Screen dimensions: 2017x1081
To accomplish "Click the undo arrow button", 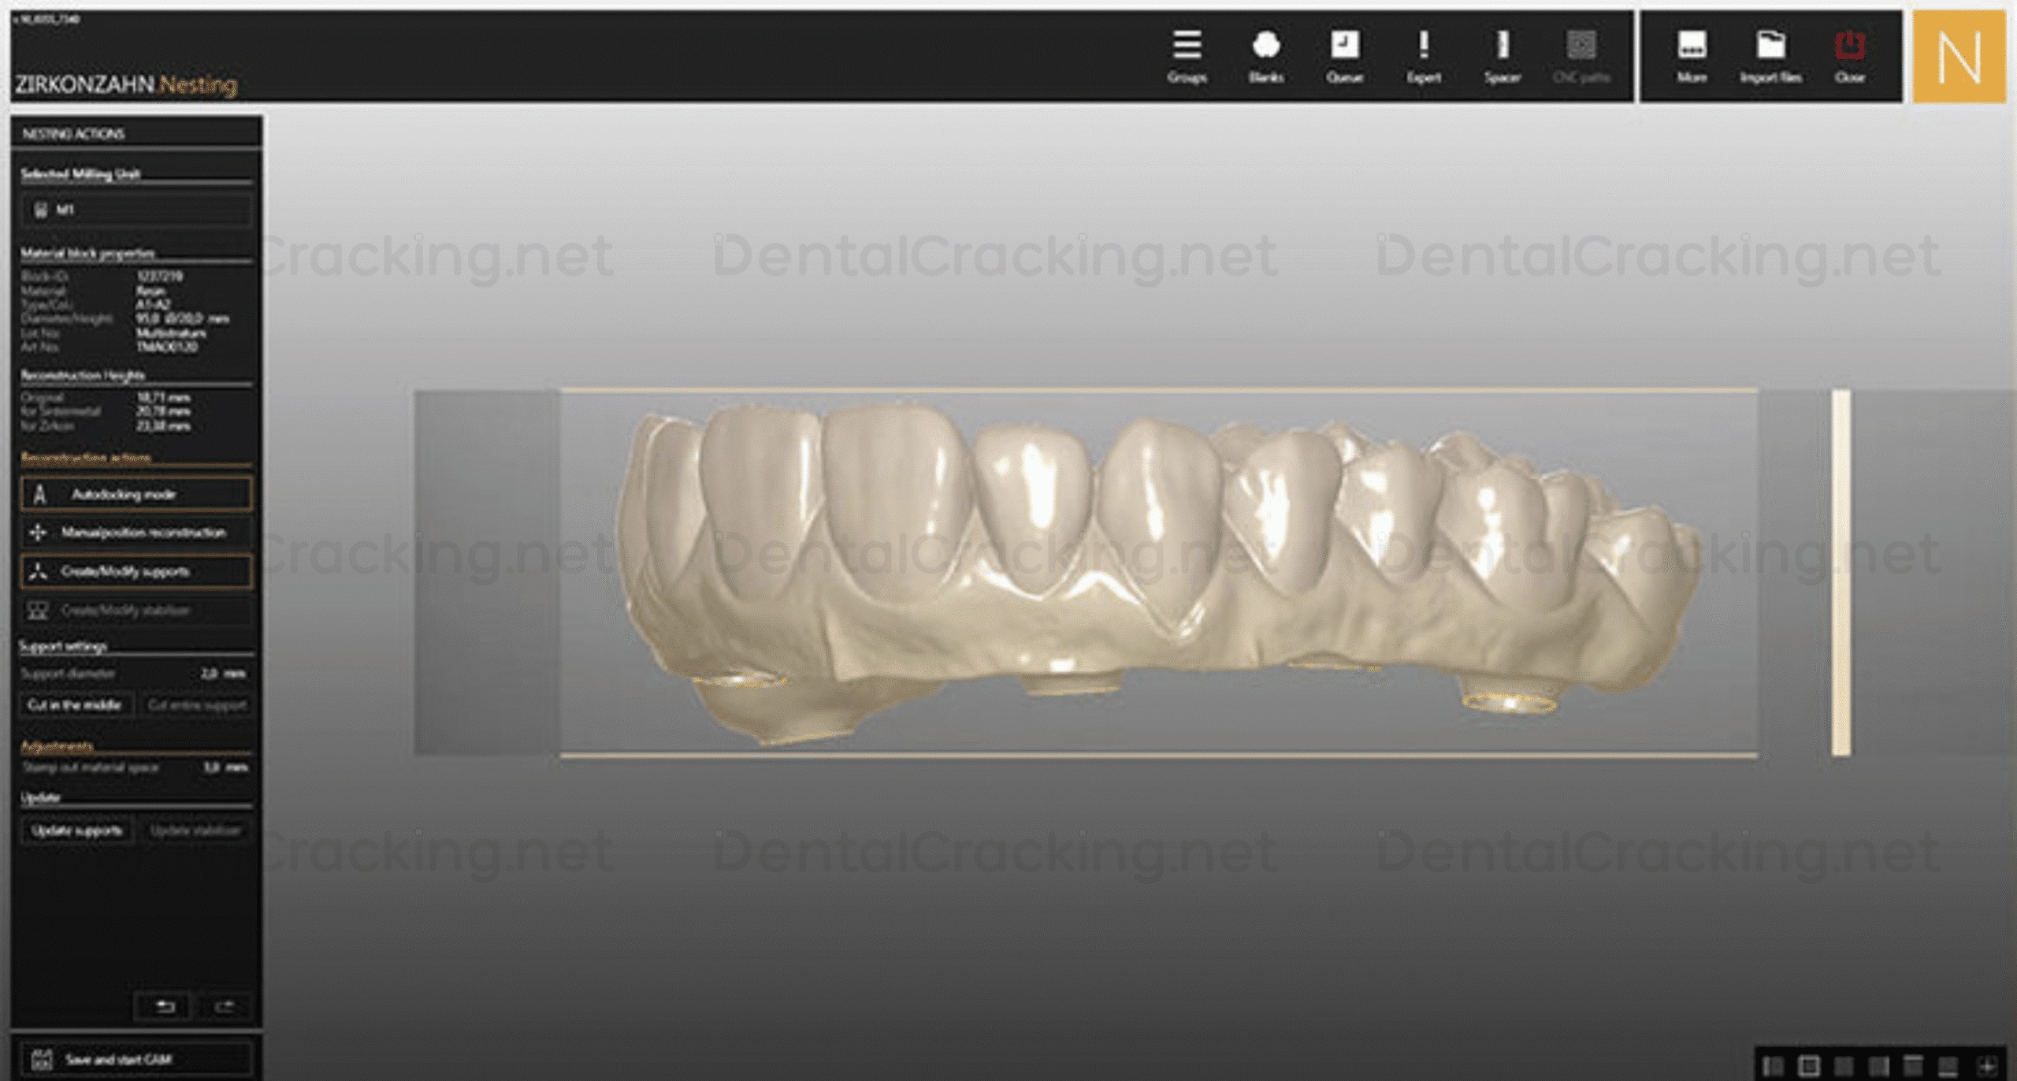I will [165, 1006].
